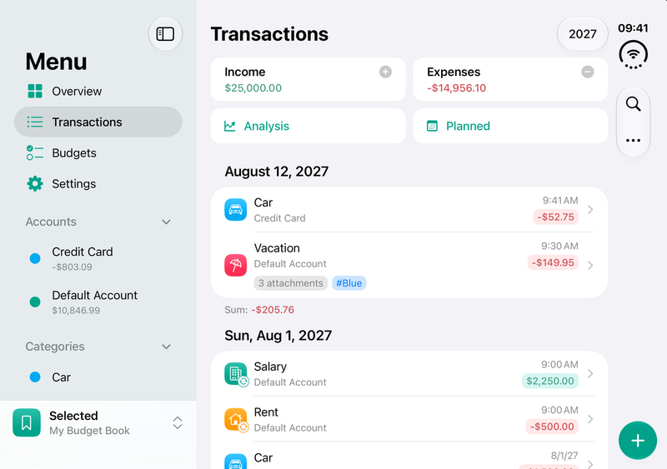Open the Expenses summary card
This screenshot has width=667, height=469.
pos(510,79)
